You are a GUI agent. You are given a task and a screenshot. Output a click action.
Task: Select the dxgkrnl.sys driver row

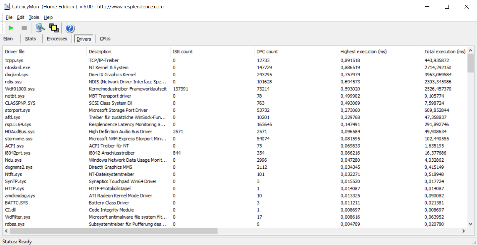(x=17, y=75)
